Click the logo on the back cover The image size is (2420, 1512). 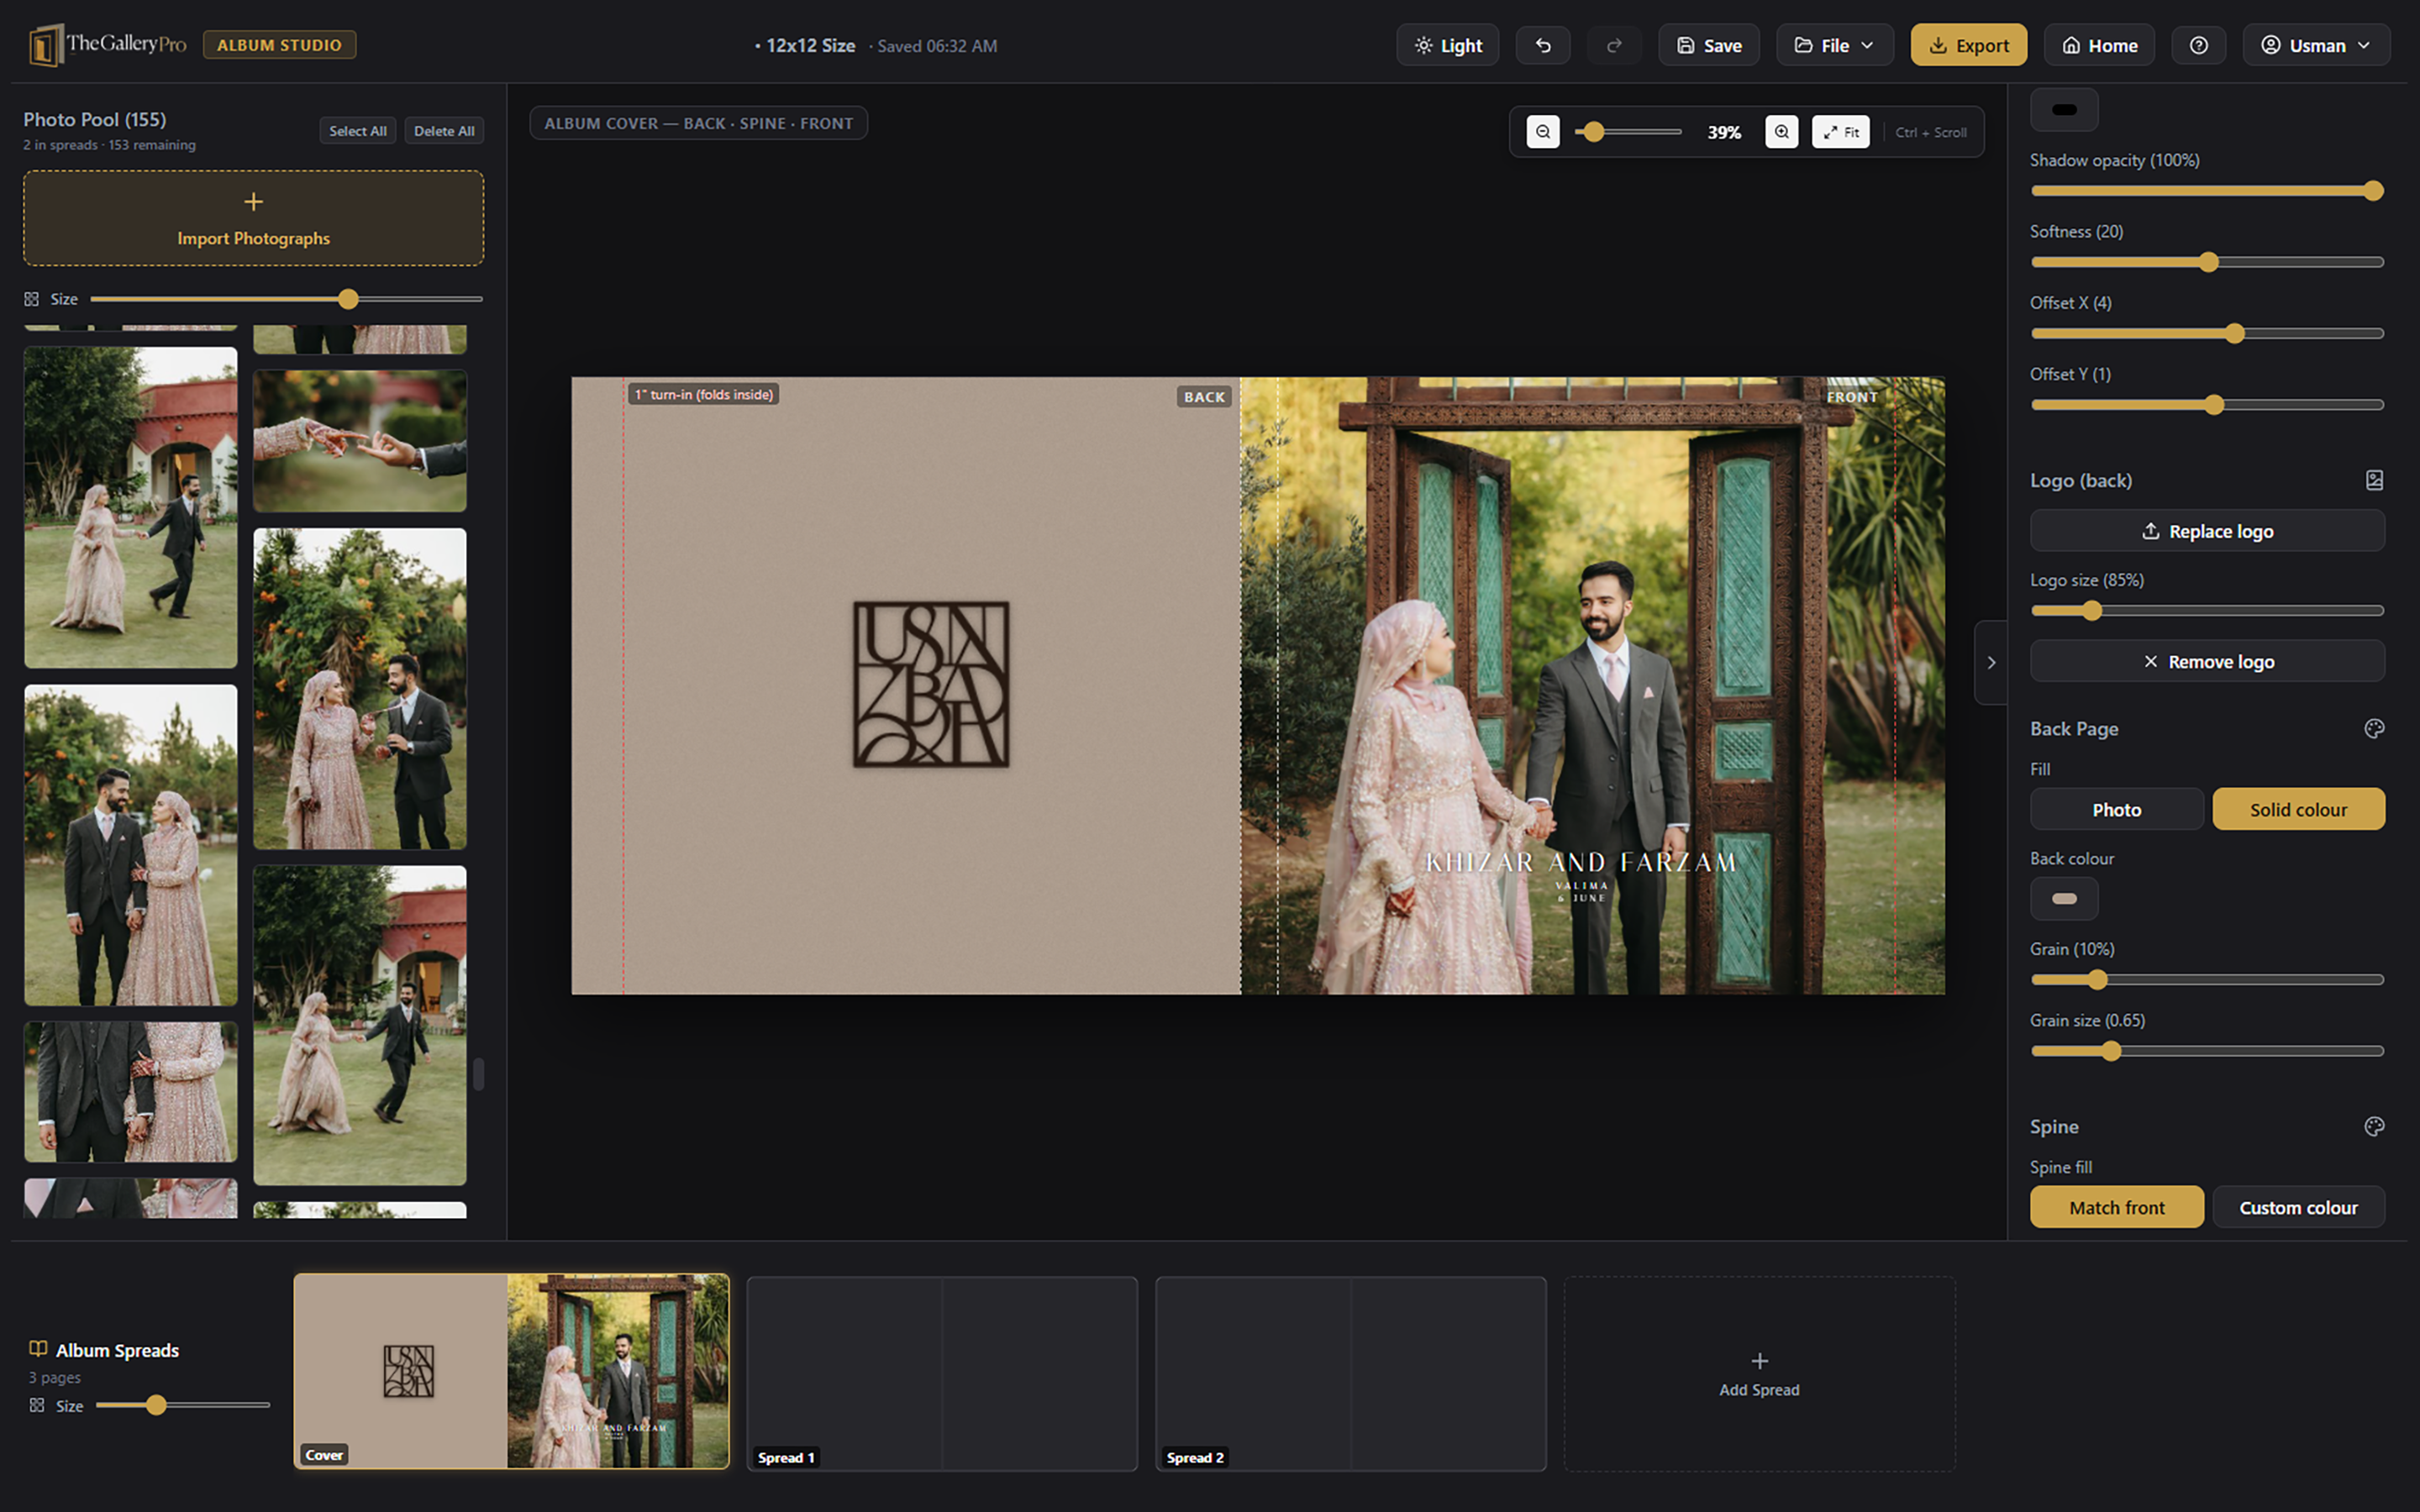pyautogui.click(x=930, y=684)
